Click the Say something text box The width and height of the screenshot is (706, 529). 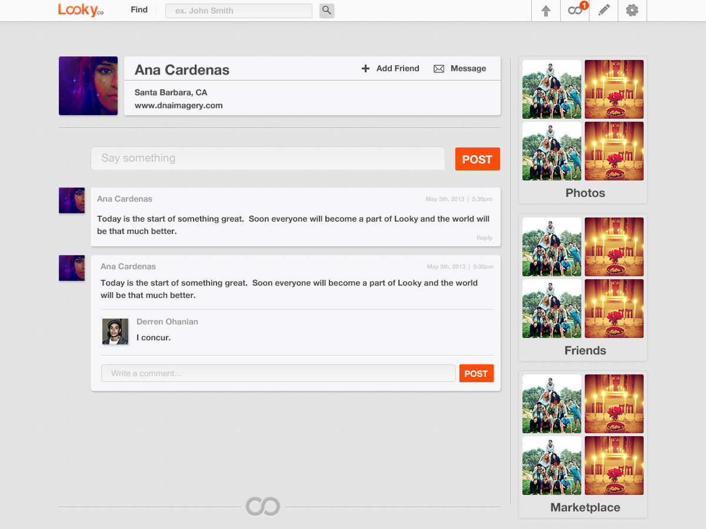click(268, 159)
